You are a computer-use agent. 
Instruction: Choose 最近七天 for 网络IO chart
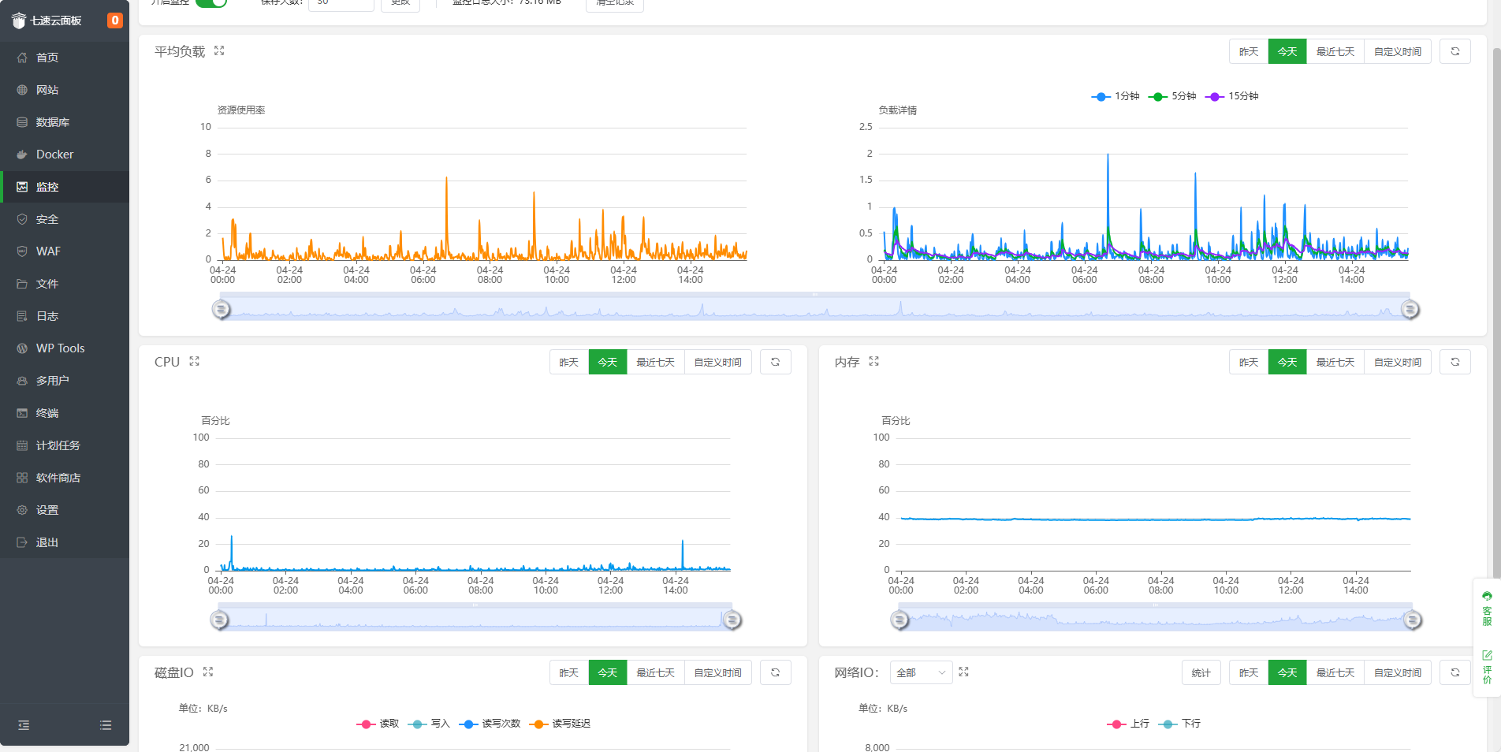pyautogui.click(x=1335, y=672)
